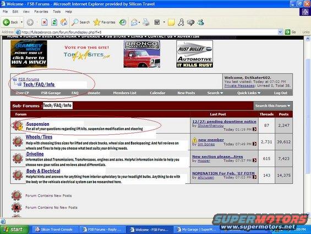Click the Donate navbar link
Screen dimensions: 311x234
point(94,93)
